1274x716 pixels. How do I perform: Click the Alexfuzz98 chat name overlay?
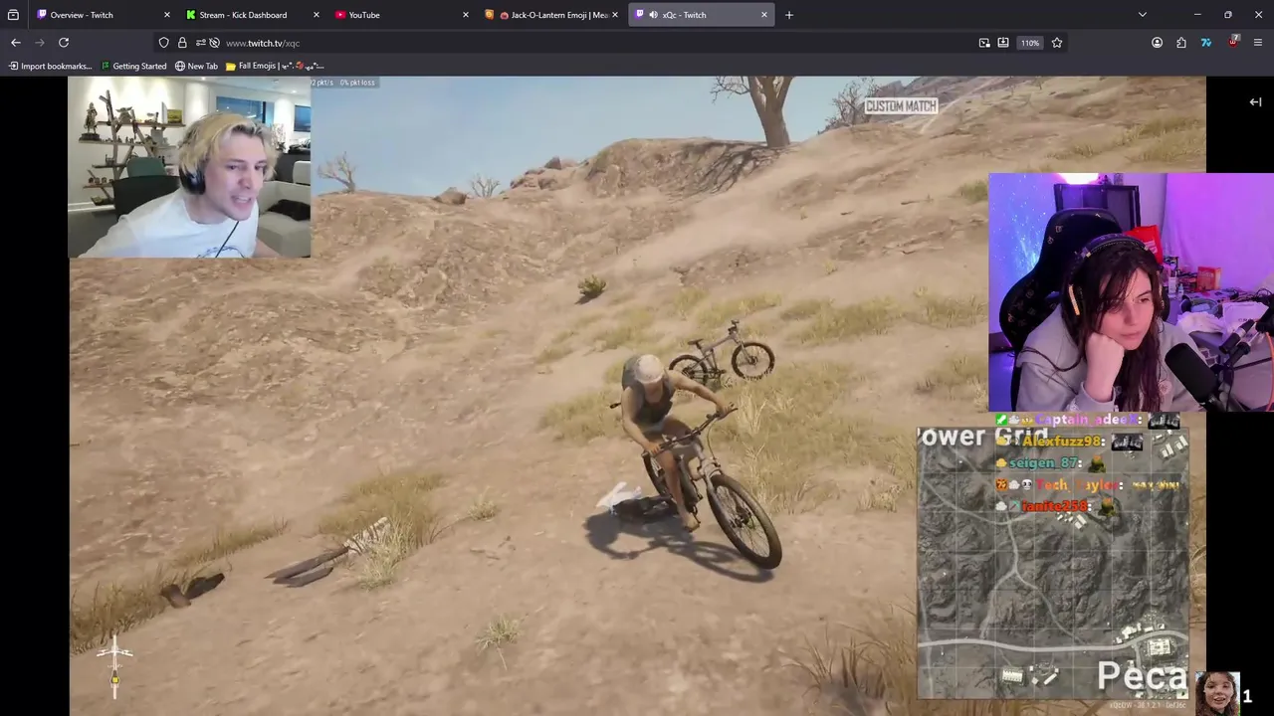1062,441
